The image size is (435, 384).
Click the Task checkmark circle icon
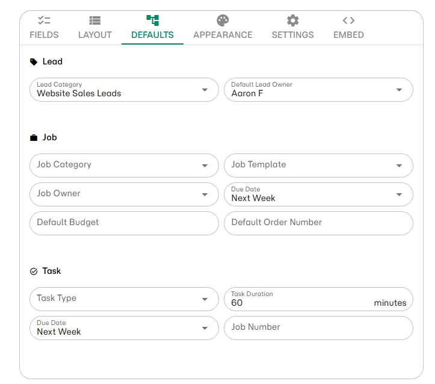[x=34, y=271]
